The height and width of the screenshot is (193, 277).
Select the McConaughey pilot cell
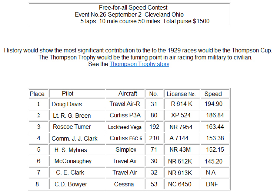(73, 161)
